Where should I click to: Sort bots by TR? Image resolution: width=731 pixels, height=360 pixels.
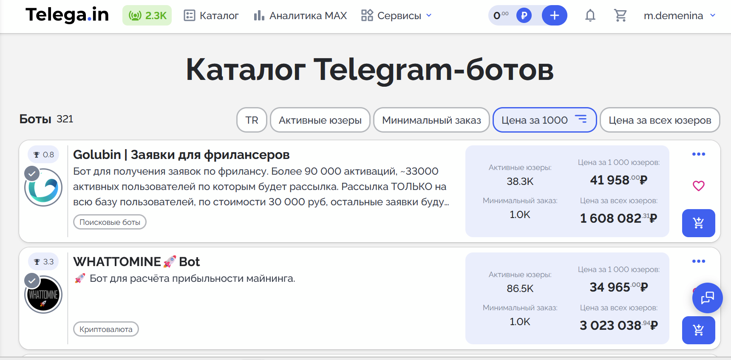(252, 120)
